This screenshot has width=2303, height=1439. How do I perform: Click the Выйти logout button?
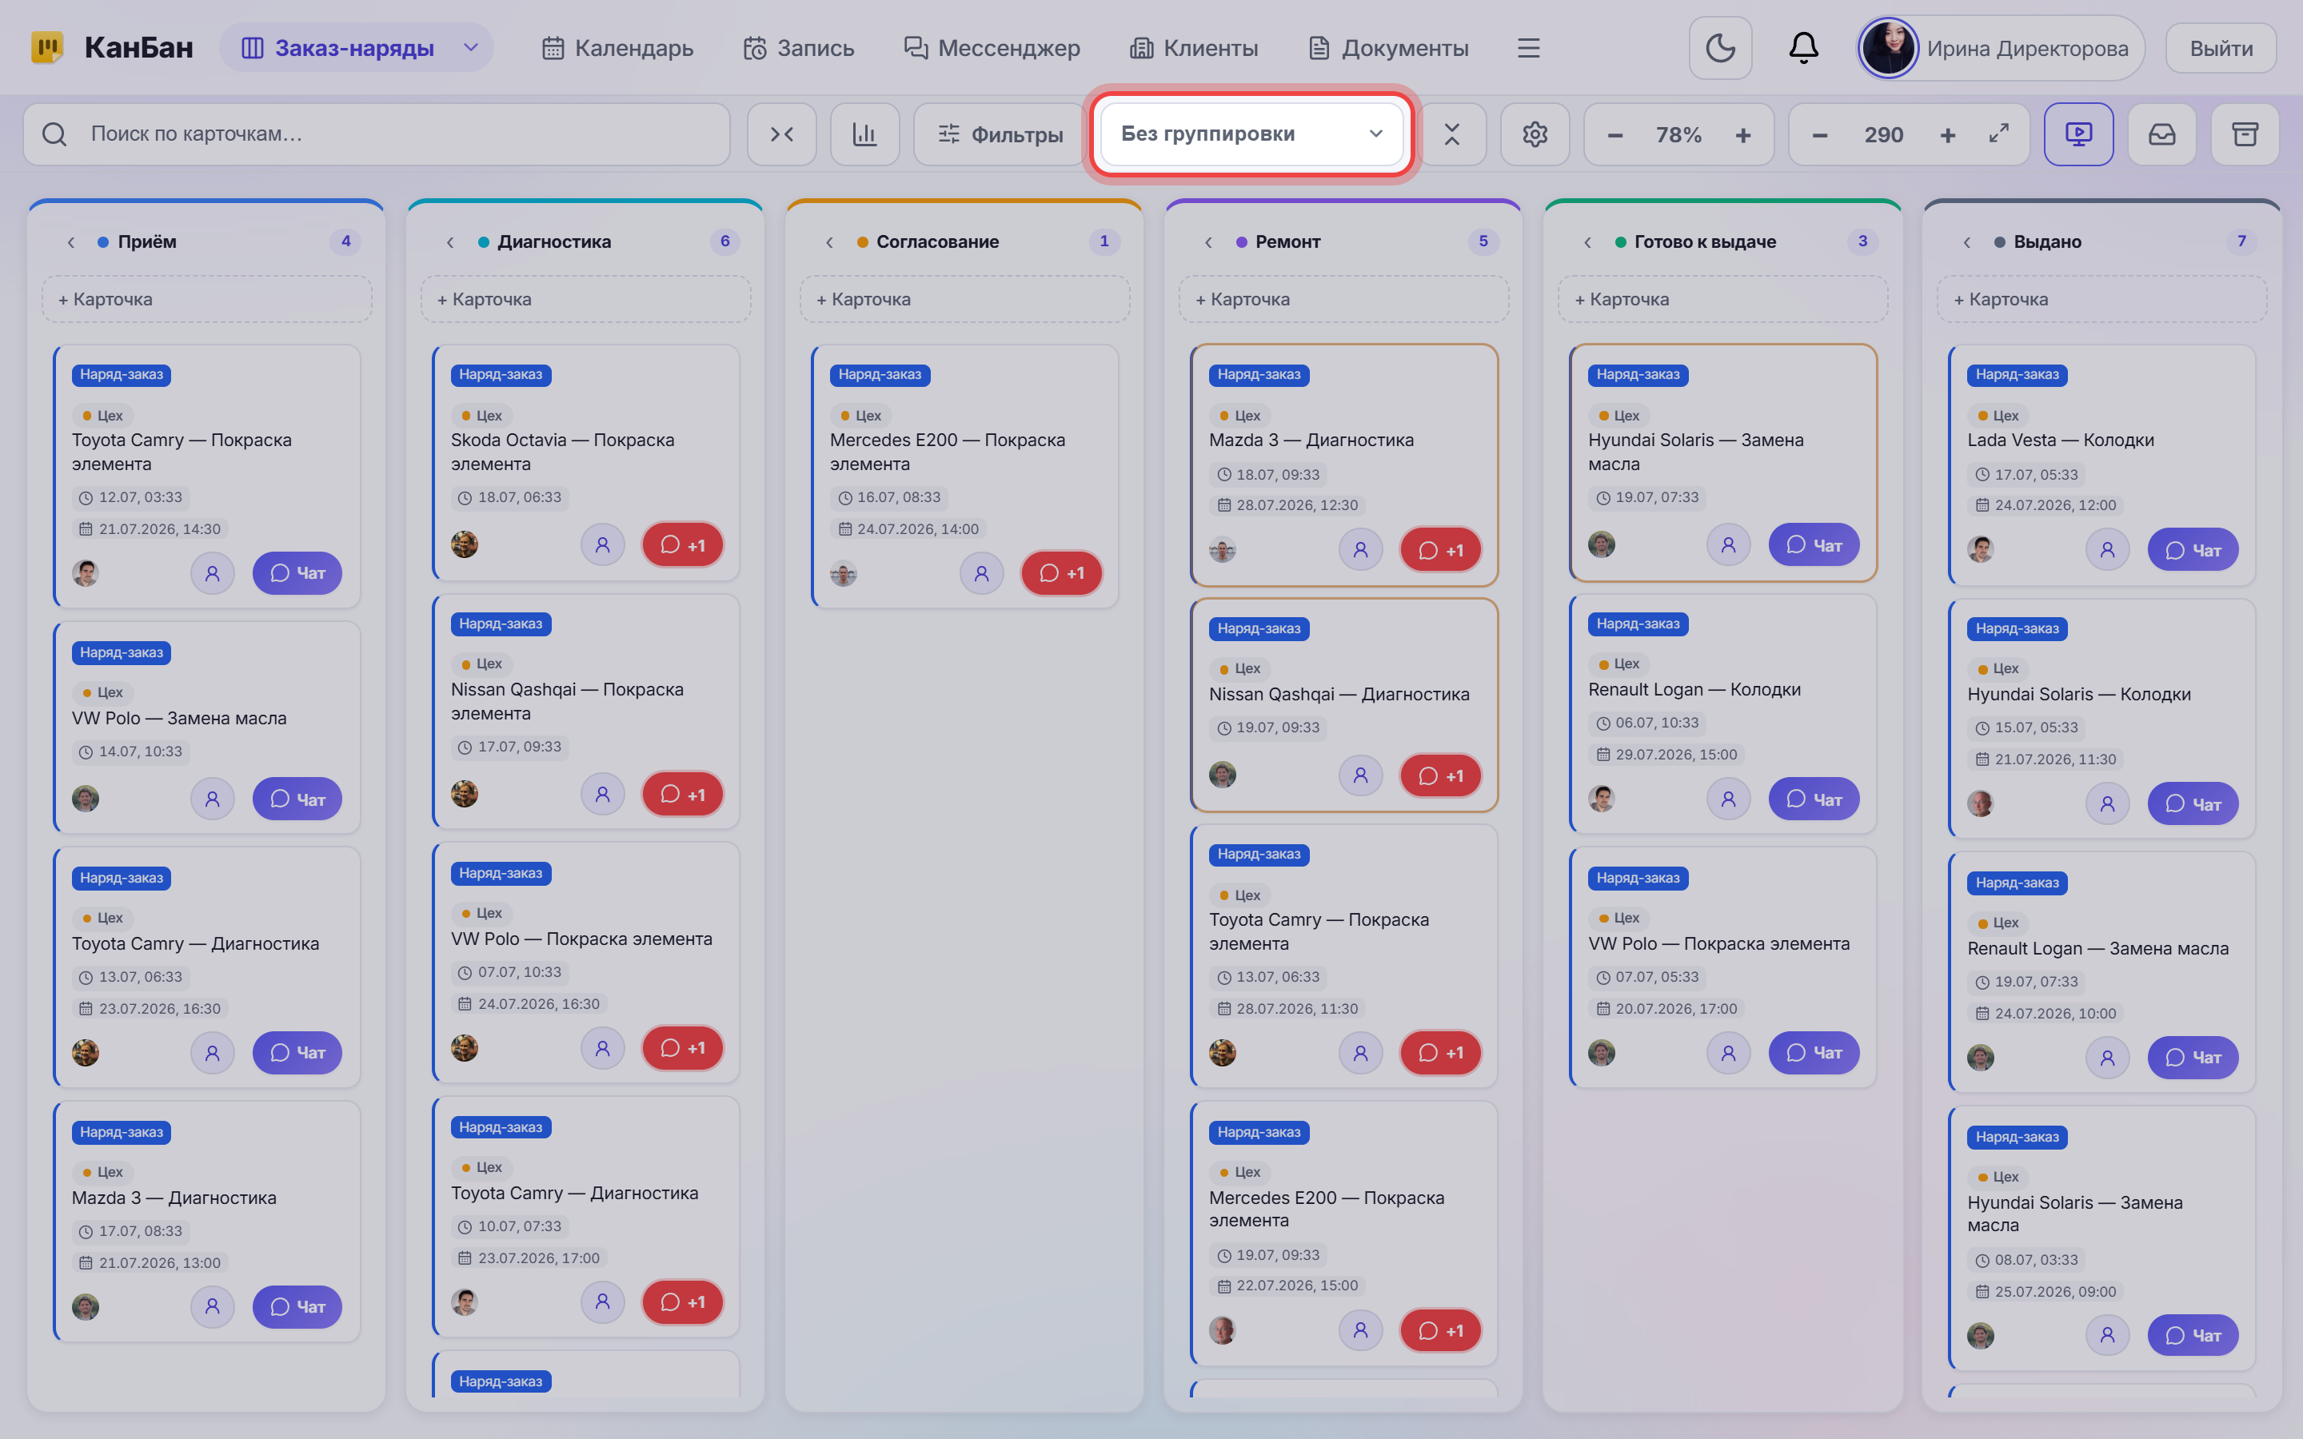pyautogui.click(x=2221, y=48)
